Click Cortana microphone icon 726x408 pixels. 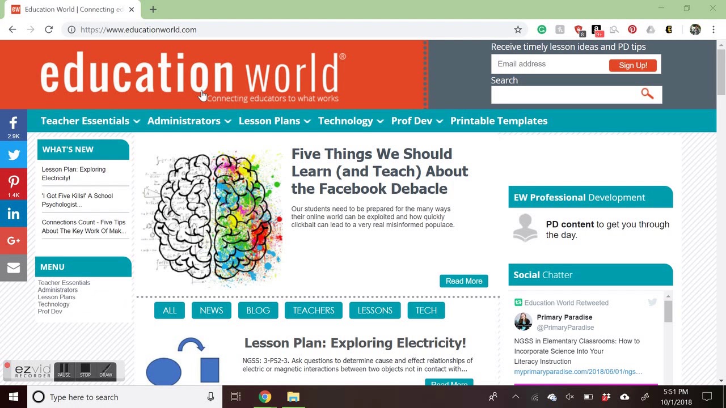click(210, 397)
